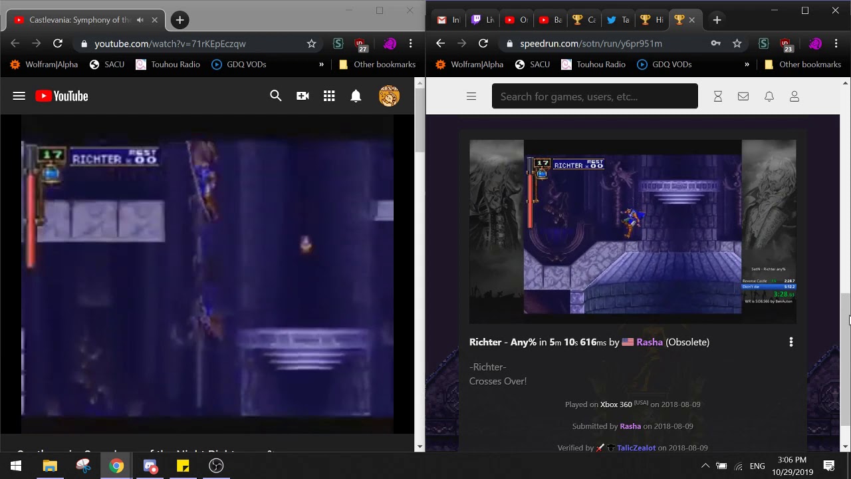This screenshot has height=479, width=851.
Task: Open Other bookmarks folder in YouTube window
Action: tap(378, 65)
